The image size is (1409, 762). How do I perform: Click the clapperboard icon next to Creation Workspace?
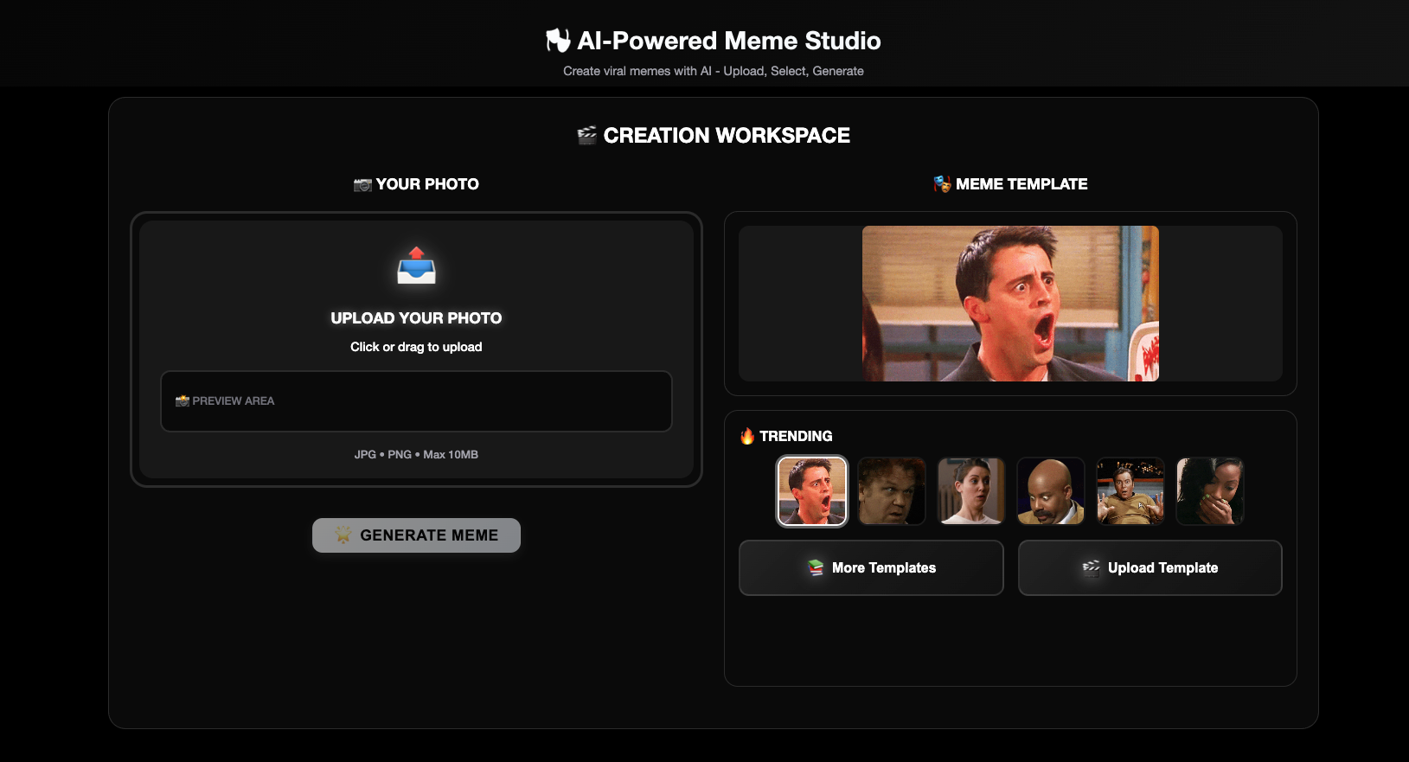pyautogui.click(x=587, y=135)
